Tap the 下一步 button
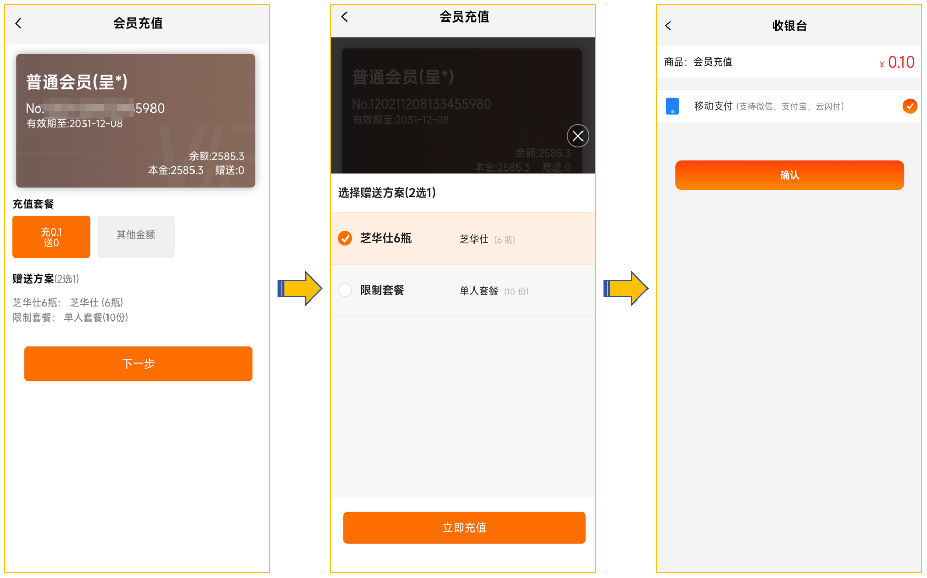This screenshot has height=578, width=927. click(x=138, y=363)
